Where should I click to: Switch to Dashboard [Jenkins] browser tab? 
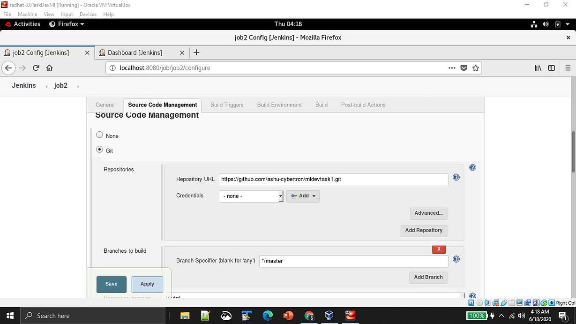pyautogui.click(x=142, y=53)
